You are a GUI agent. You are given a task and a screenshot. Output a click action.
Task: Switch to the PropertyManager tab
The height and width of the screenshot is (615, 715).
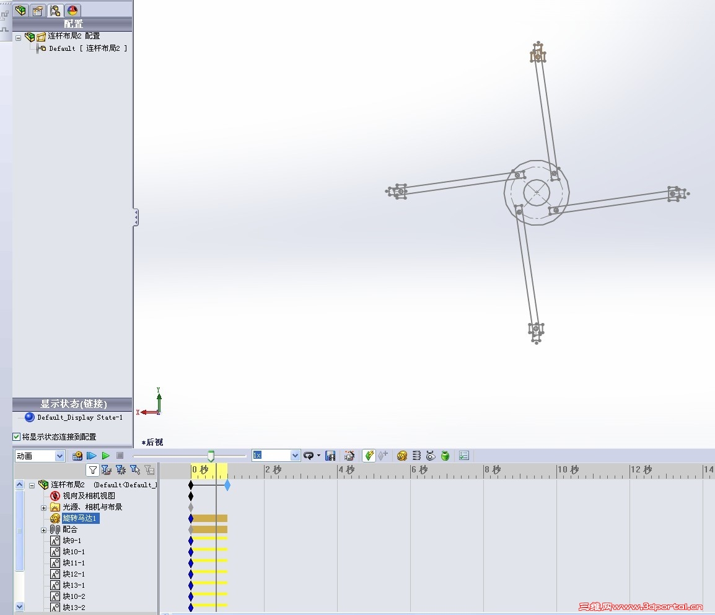[x=38, y=10]
